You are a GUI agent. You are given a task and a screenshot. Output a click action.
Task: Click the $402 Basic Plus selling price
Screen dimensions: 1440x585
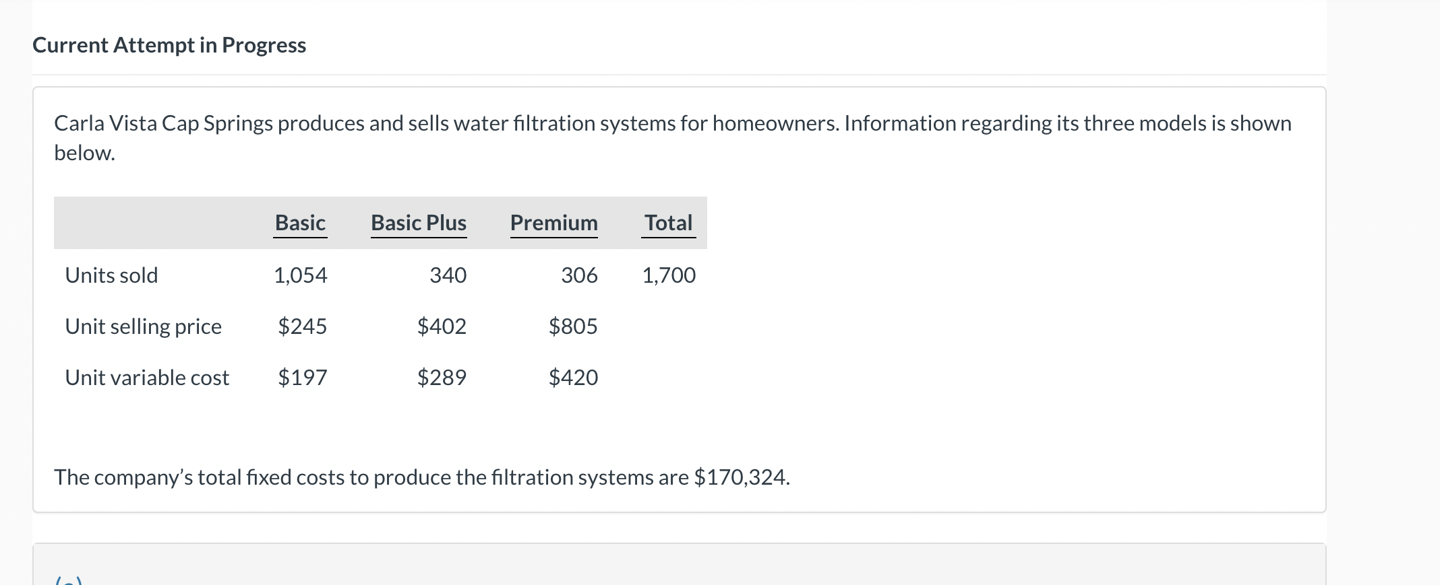[442, 326]
